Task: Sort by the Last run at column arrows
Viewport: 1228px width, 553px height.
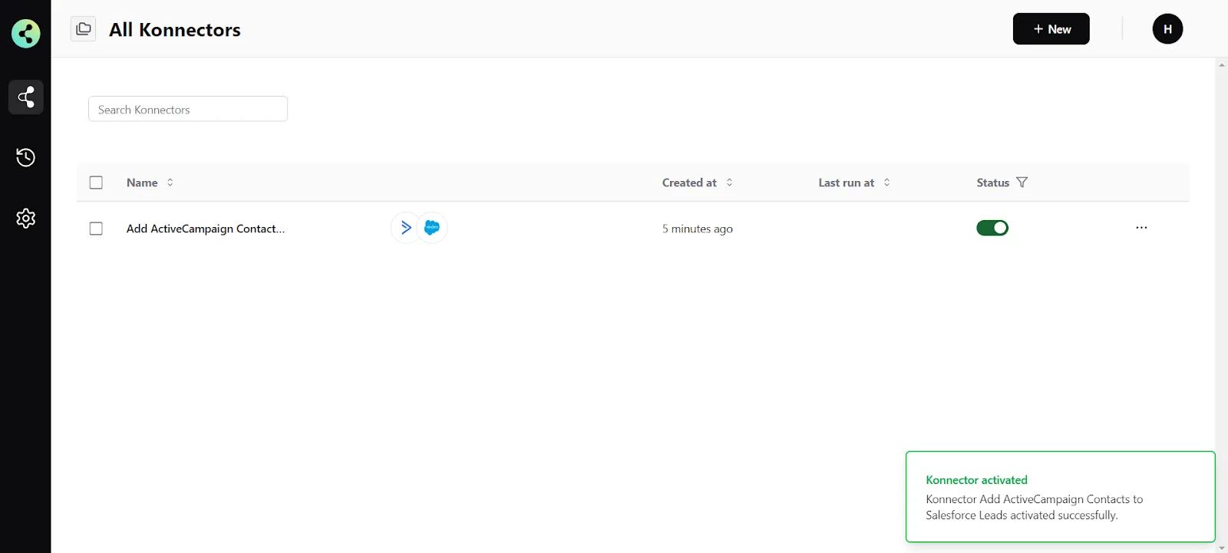Action: tap(886, 183)
